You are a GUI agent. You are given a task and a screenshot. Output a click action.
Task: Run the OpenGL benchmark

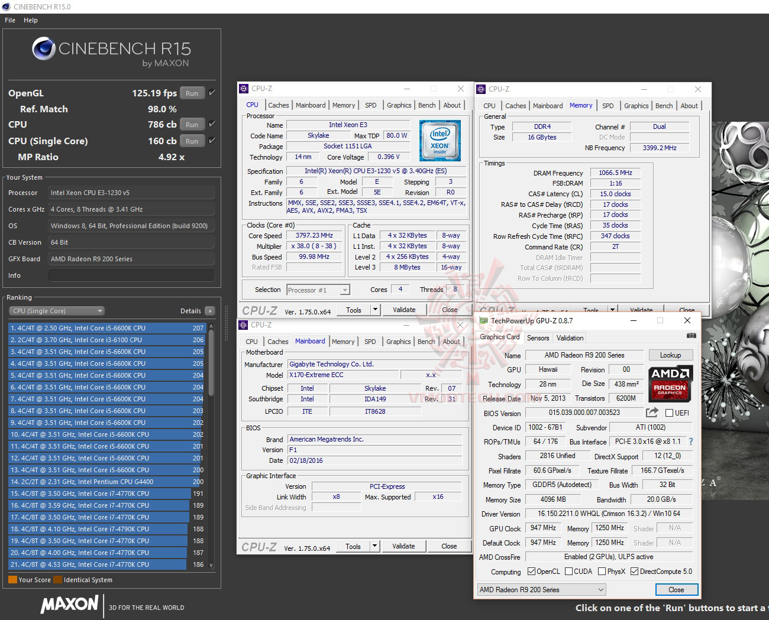[x=192, y=93]
